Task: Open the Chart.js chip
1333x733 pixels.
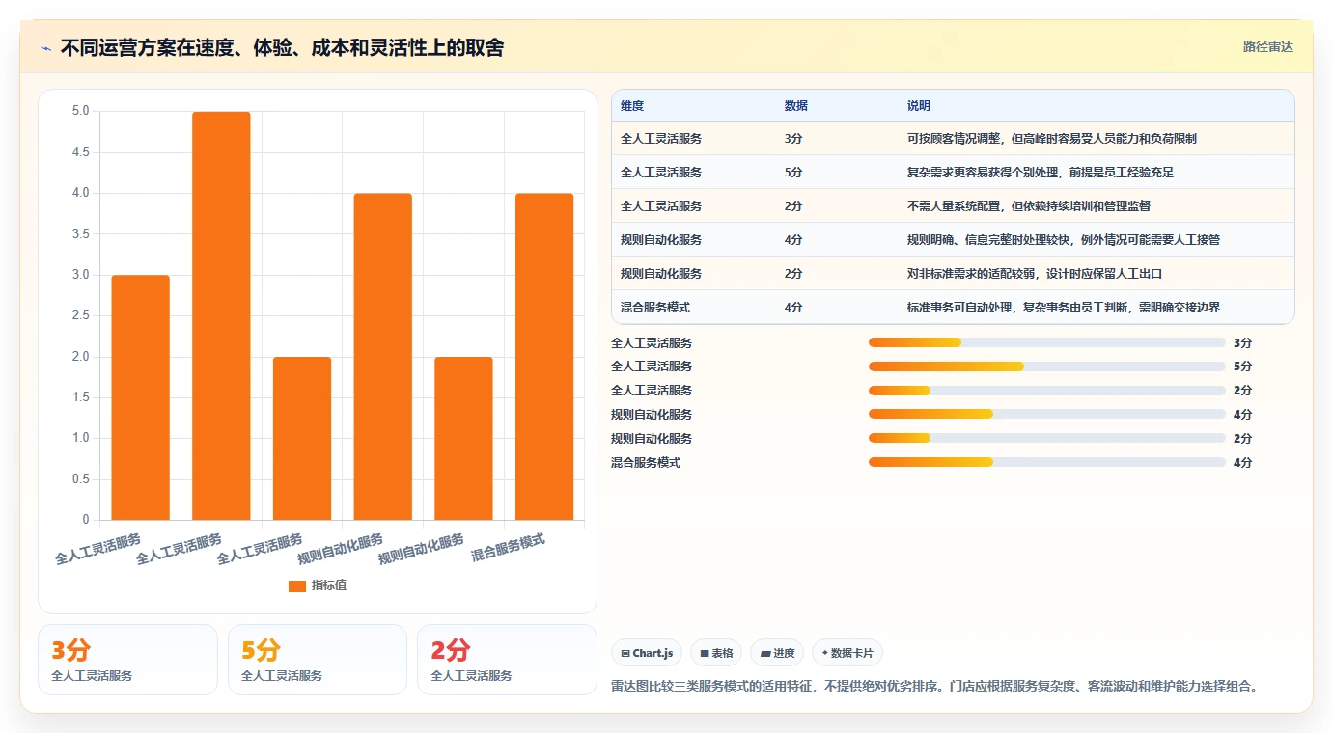Action: [x=647, y=653]
